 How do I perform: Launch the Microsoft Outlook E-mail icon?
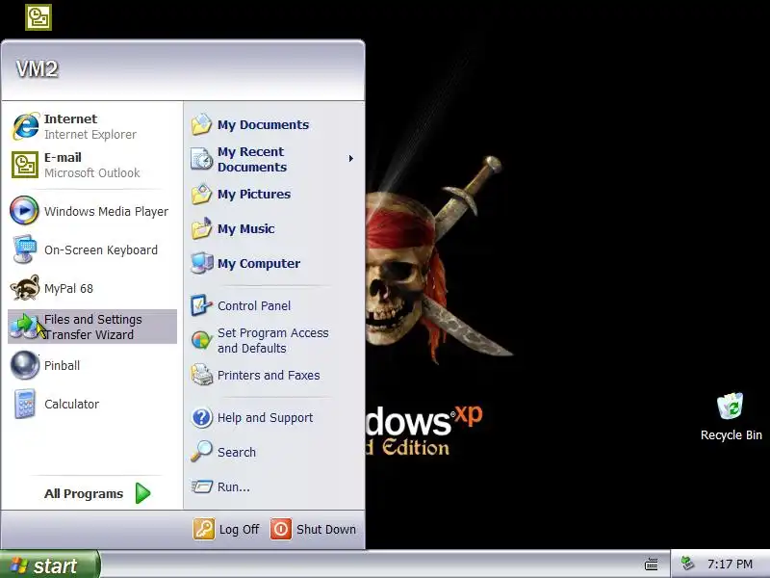[25, 165]
